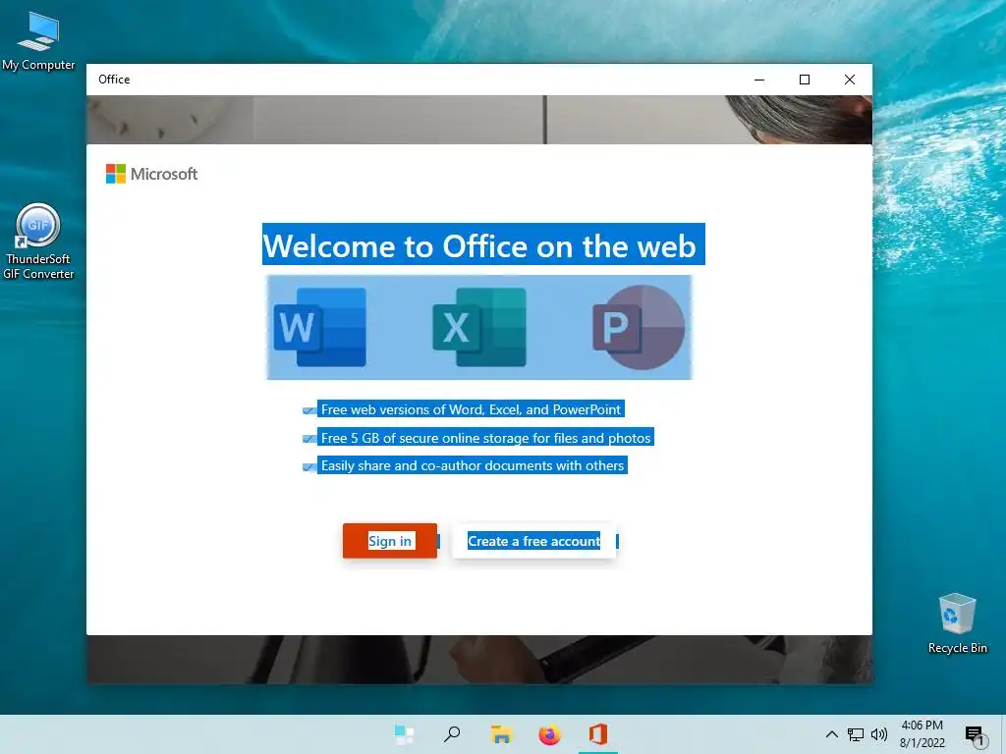
Task: Click text about Free 5 GB storage
Action: point(485,437)
